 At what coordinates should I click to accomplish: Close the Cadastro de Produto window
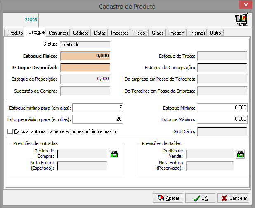tap(245, 5)
